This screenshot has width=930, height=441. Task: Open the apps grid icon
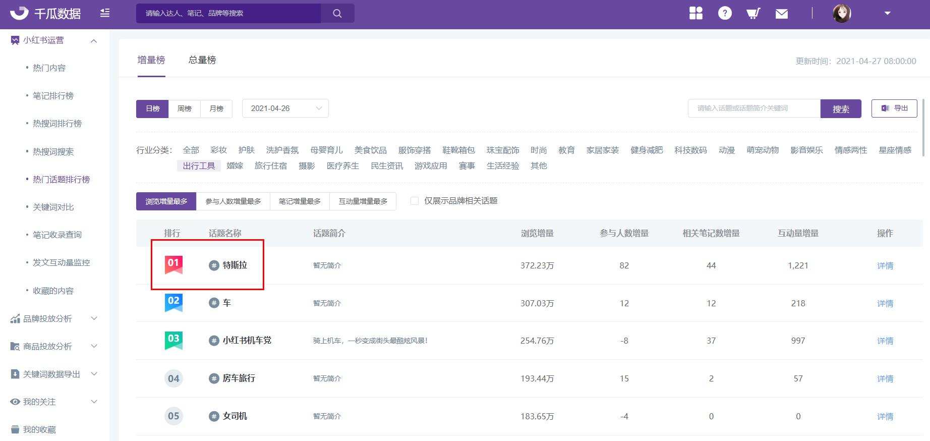pos(696,13)
